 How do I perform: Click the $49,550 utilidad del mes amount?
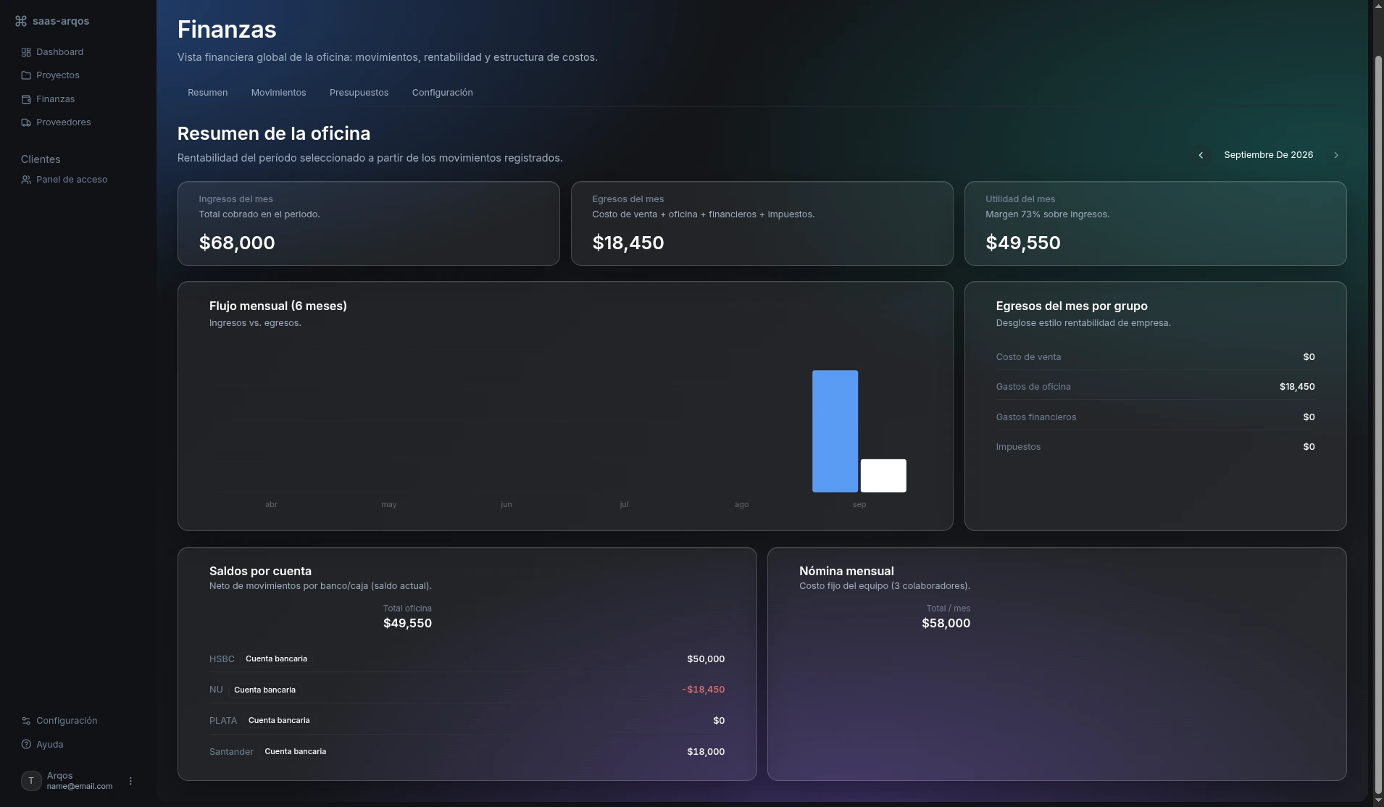tap(1023, 243)
